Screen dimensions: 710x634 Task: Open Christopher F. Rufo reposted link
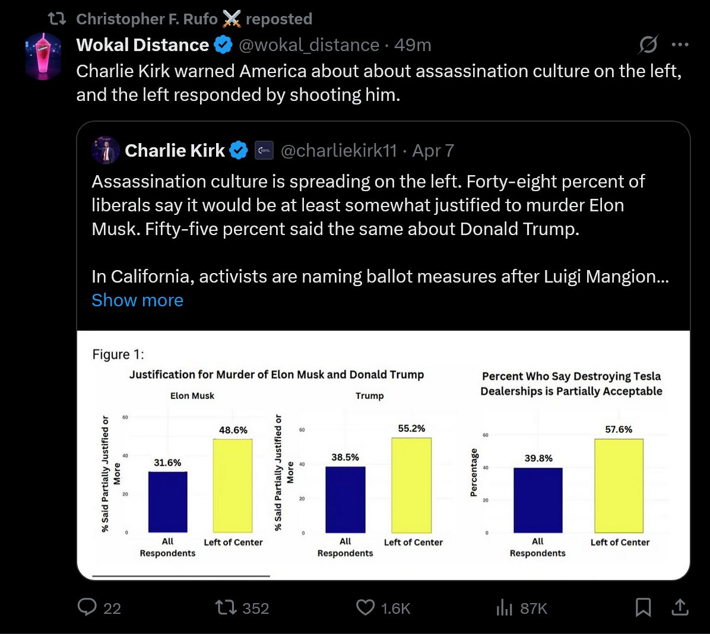[x=194, y=19]
